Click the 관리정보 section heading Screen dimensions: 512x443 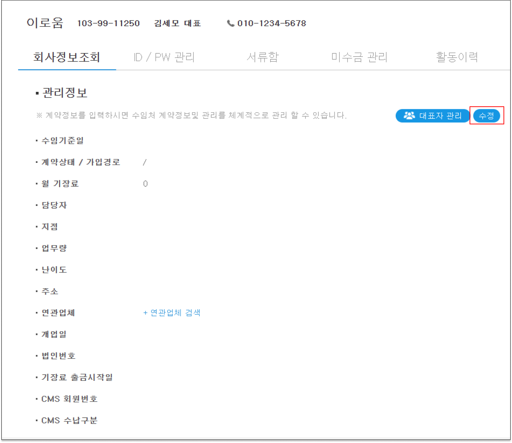pyautogui.click(x=65, y=93)
